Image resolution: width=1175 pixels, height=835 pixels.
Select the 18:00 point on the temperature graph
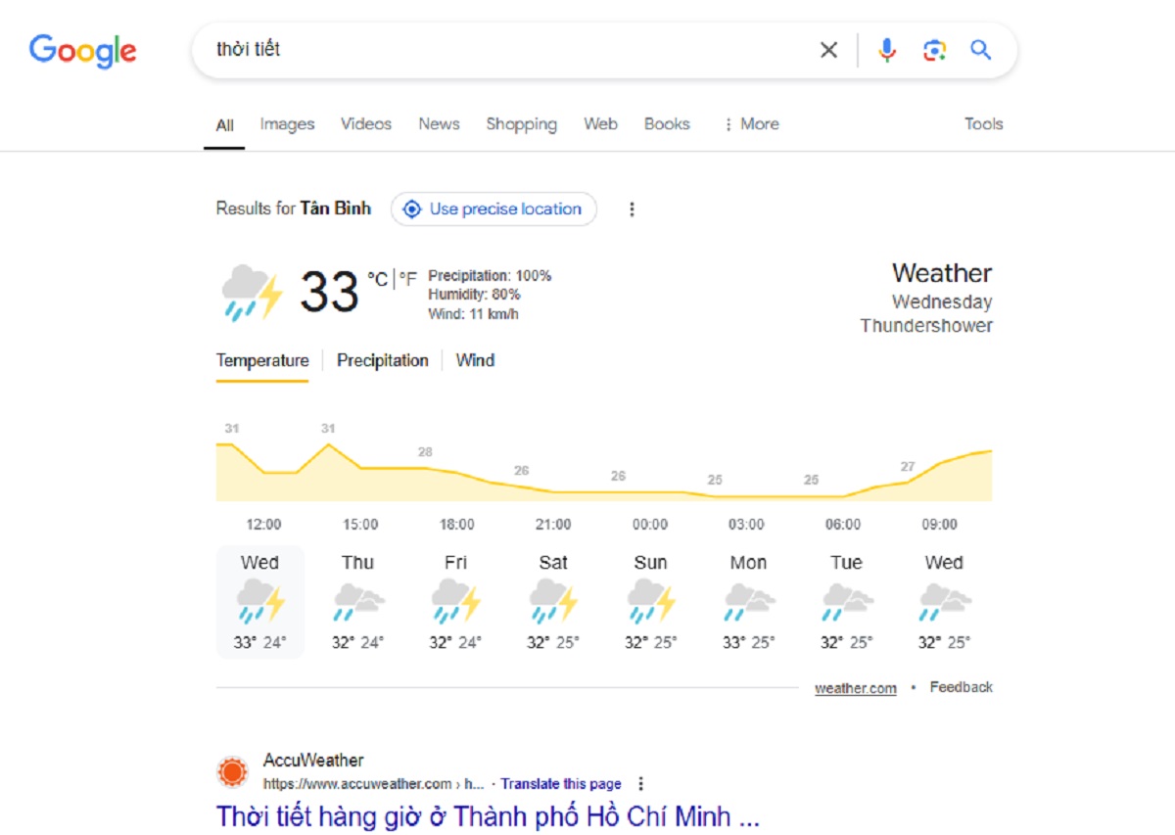pos(425,467)
